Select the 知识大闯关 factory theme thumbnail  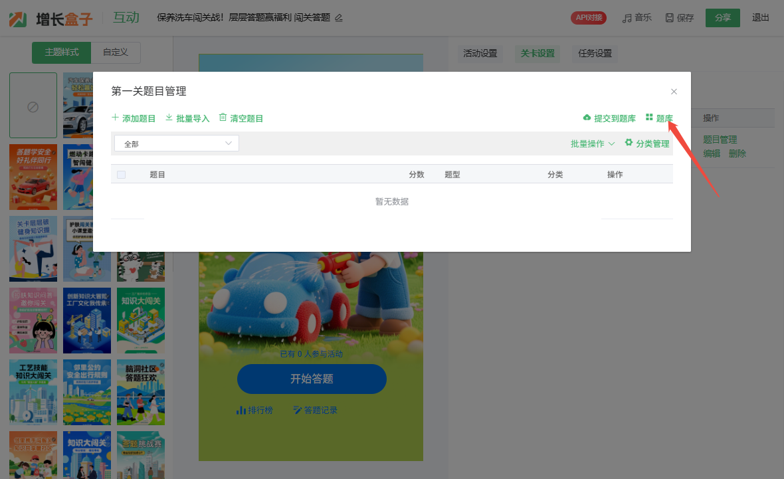point(141,320)
